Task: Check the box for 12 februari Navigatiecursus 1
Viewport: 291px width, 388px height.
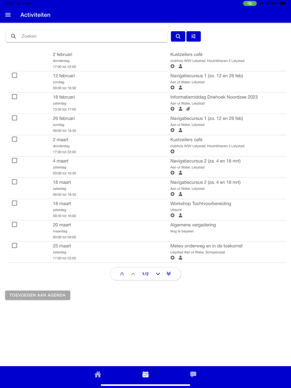Action: (x=15, y=75)
